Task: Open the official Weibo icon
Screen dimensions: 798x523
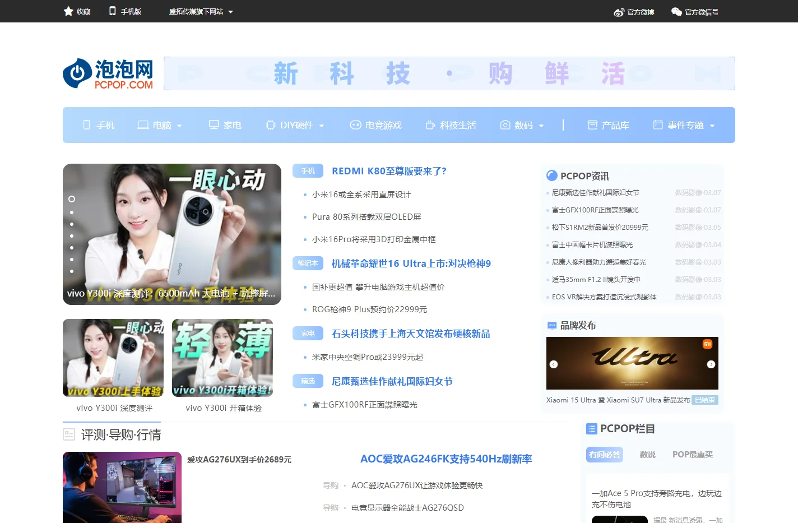Action: (619, 12)
